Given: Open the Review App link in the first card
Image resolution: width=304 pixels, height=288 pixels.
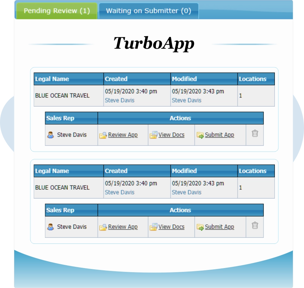Looking at the screenshot, I should coord(123,135).
